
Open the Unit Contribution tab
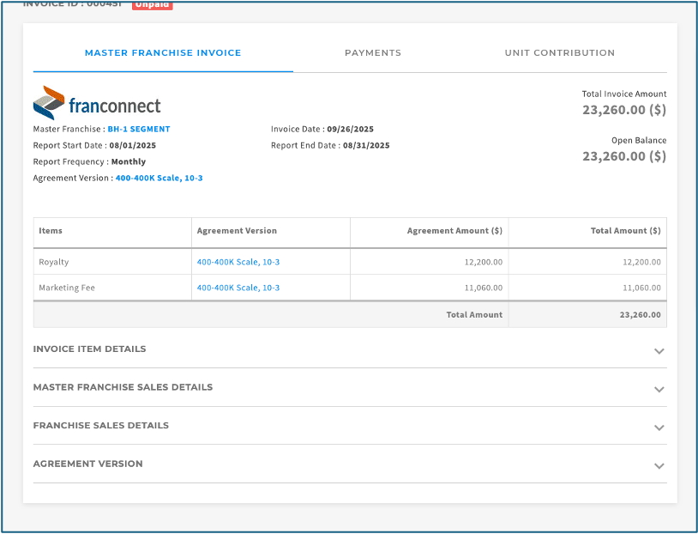tap(559, 53)
